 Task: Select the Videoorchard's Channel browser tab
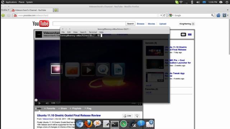(32, 10)
